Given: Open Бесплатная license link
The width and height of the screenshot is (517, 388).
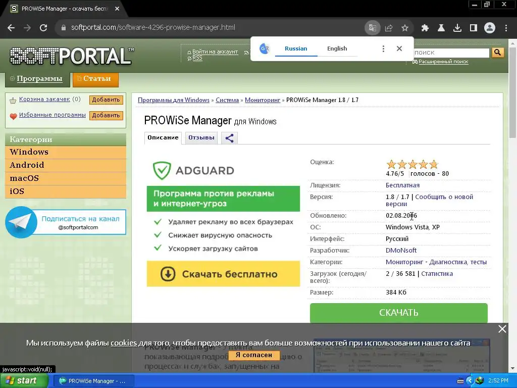Looking at the screenshot, I should tap(402, 185).
